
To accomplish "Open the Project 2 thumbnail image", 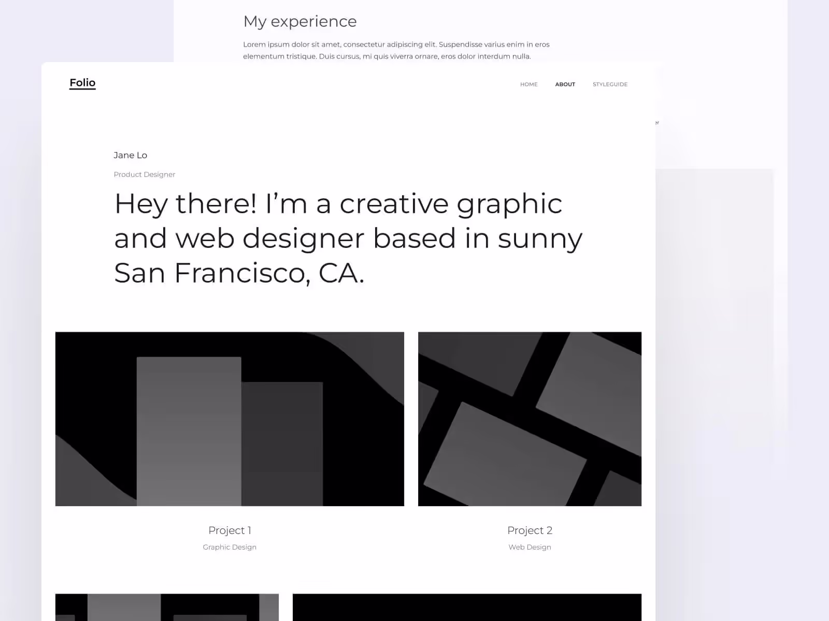I will (530, 419).
